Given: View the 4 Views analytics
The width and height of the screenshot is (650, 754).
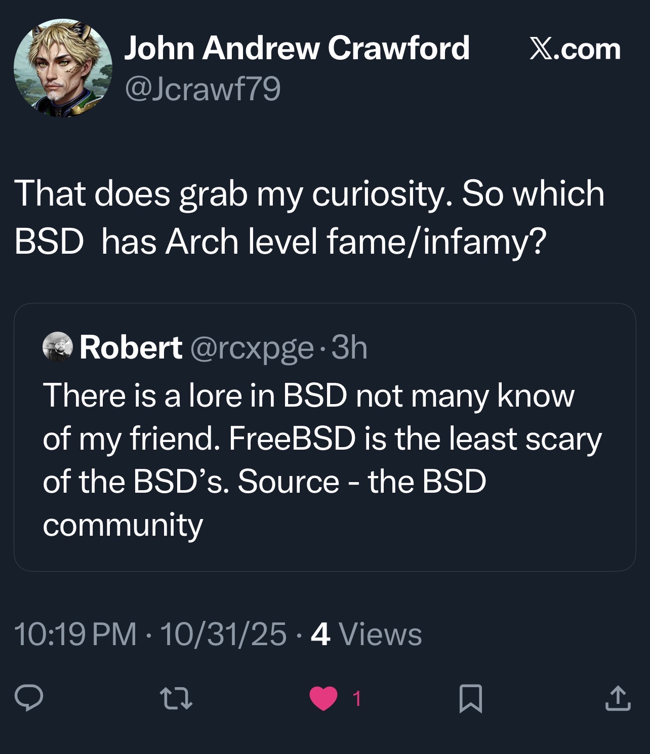Looking at the screenshot, I should pos(366,634).
